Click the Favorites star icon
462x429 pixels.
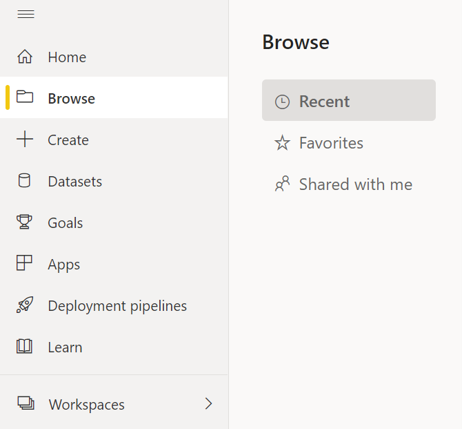pos(282,143)
